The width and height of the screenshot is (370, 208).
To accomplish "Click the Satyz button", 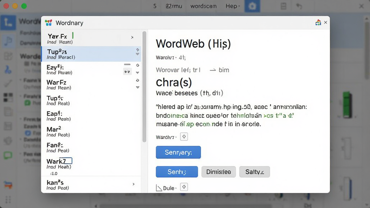I will pos(254,172).
